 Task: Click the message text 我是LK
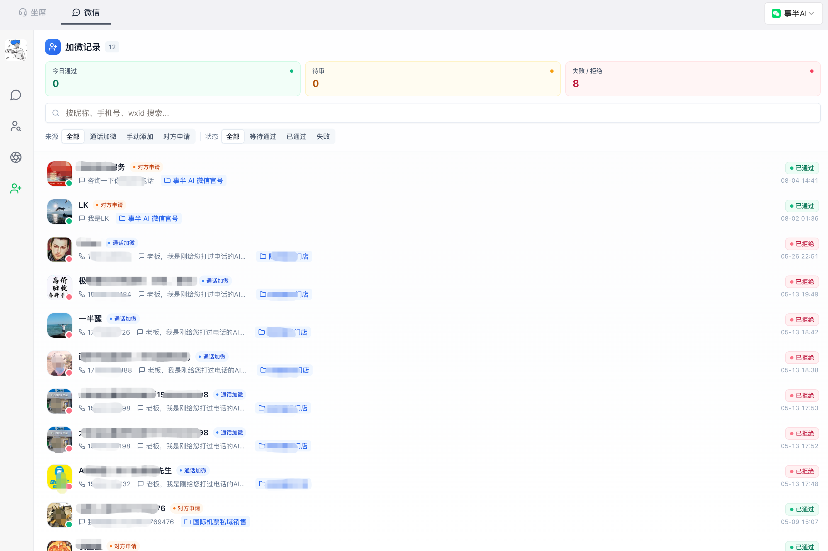tap(98, 219)
